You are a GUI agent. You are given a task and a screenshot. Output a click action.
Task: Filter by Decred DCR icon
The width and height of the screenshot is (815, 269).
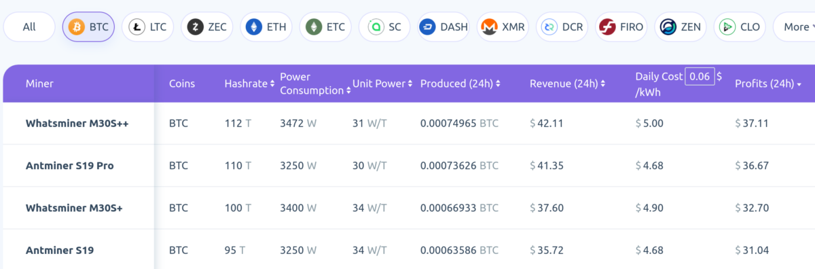547,27
